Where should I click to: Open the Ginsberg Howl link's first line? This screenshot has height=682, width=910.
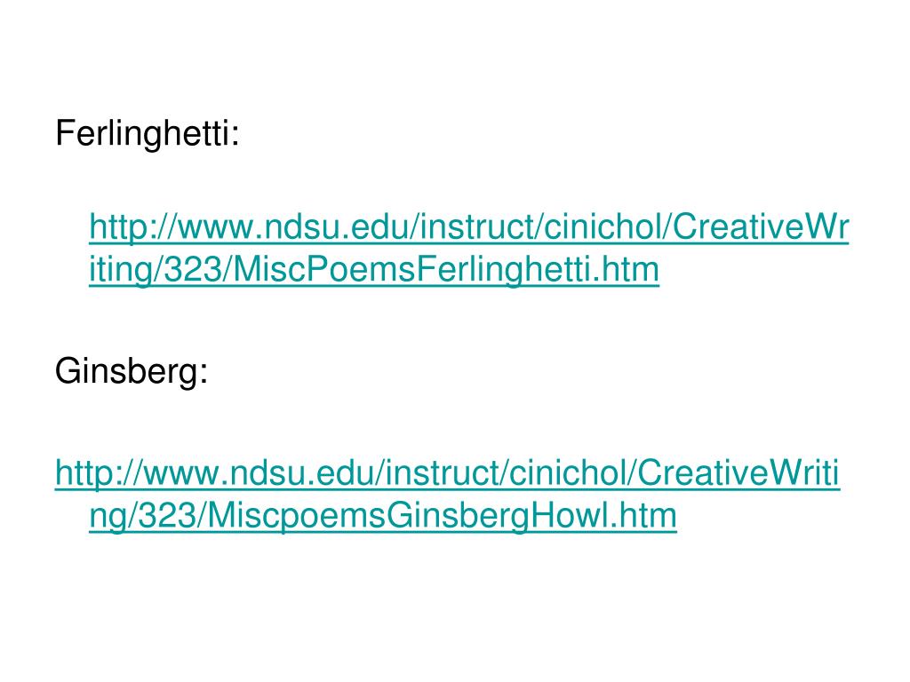tap(448, 474)
